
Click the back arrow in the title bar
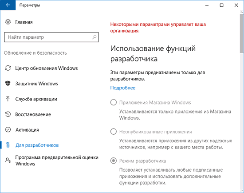[8, 5]
